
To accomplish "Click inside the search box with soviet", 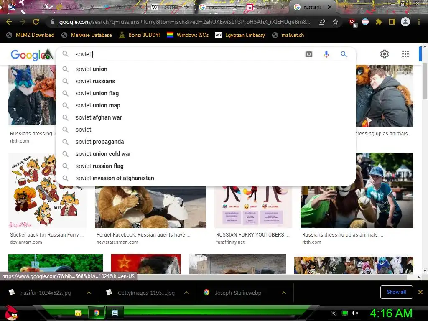I will (x=189, y=54).
